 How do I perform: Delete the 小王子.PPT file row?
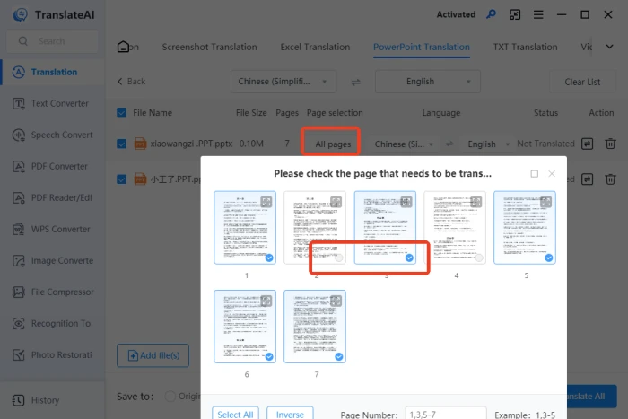pos(610,179)
